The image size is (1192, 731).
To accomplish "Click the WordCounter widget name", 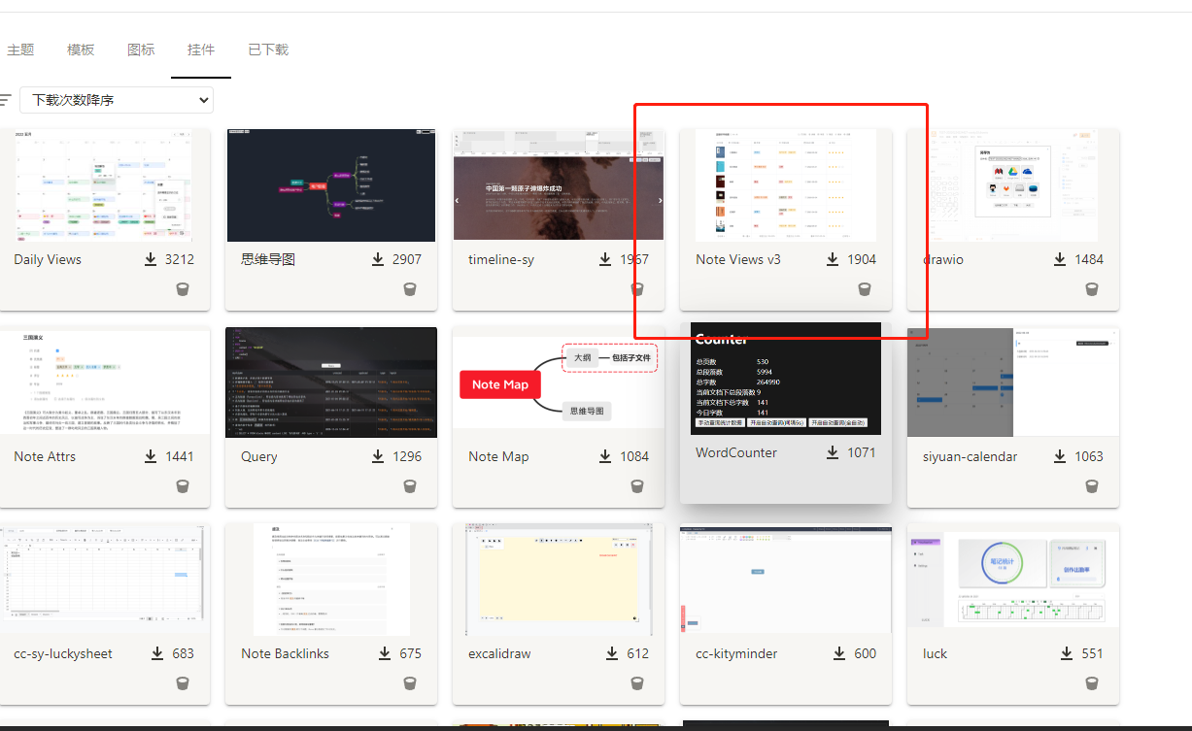I will (736, 452).
